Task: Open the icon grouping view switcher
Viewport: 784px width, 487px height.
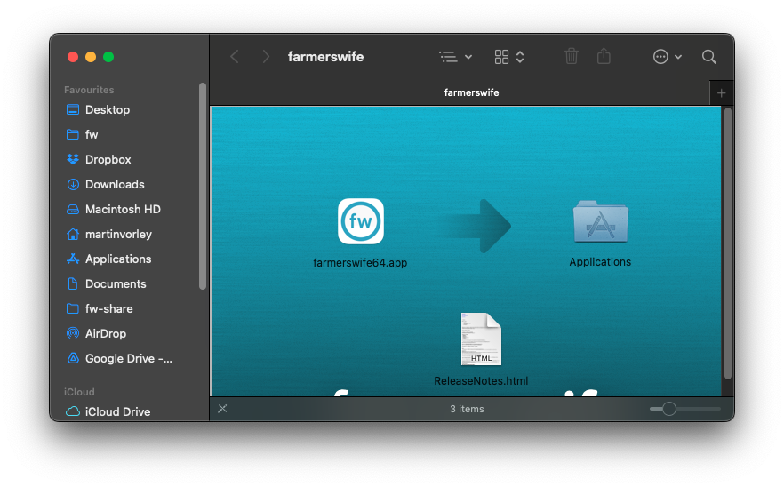Action: point(509,57)
